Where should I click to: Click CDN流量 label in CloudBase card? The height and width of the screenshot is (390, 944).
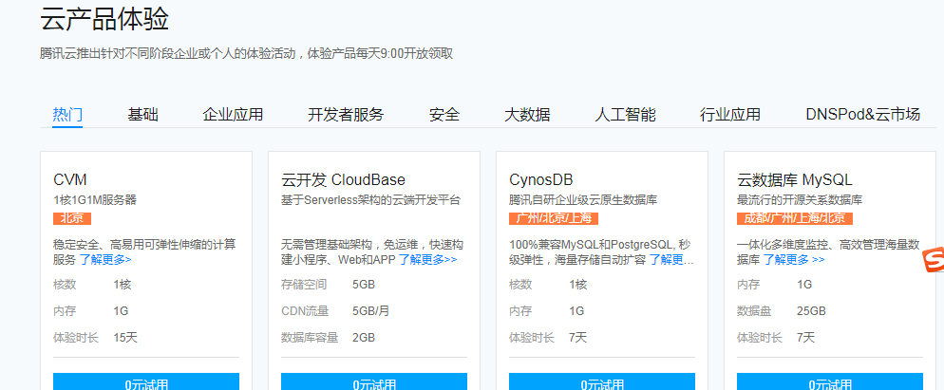coord(305,311)
